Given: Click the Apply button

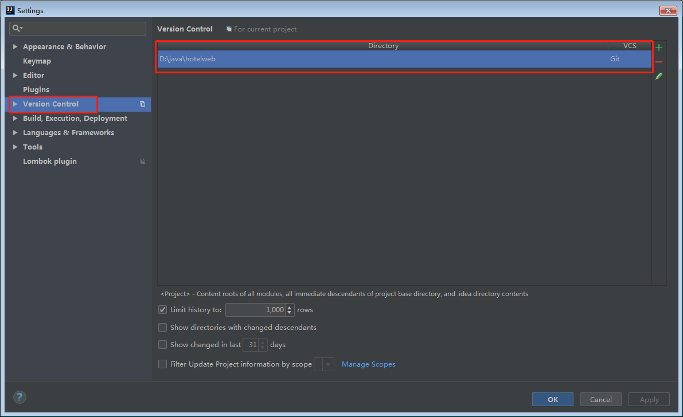Looking at the screenshot, I should 649,399.
